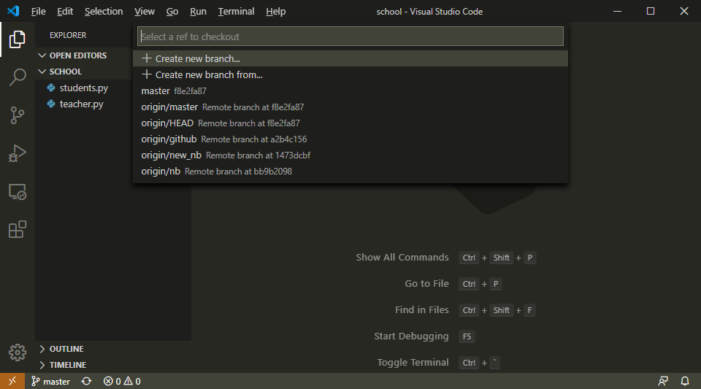Open the Extensions view icon
The width and height of the screenshot is (701, 389).
[x=17, y=230]
